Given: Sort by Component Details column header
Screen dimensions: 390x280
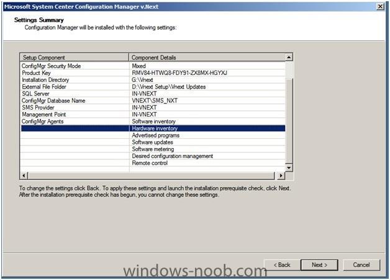Looking at the screenshot, I should pos(207,57).
